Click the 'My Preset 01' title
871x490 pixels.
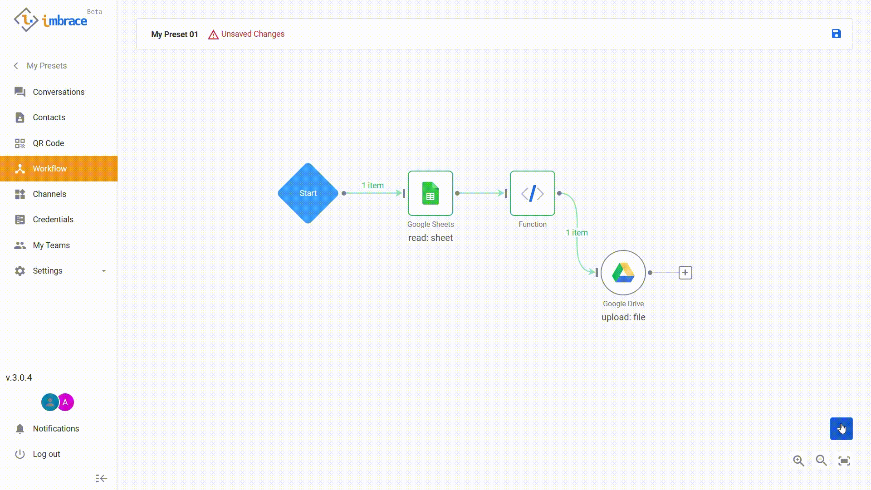[x=175, y=34]
